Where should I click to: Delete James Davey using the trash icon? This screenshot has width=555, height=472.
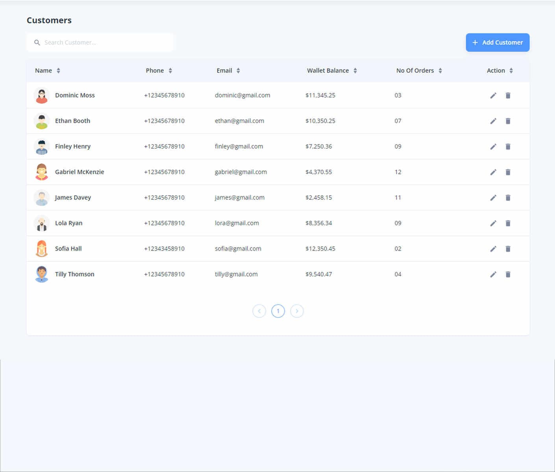coord(508,197)
